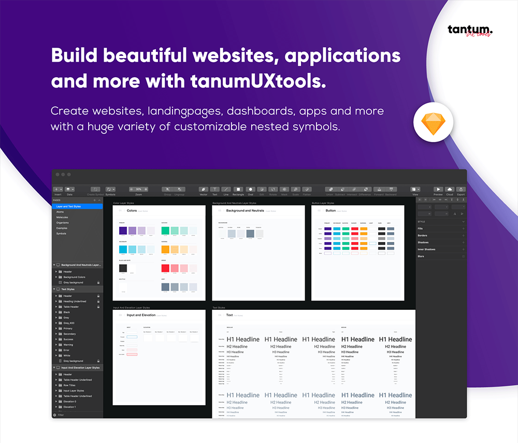This screenshot has width=518, height=443.
Task: Choose the Rectangle shape tool
Action: pyautogui.click(x=238, y=190)
